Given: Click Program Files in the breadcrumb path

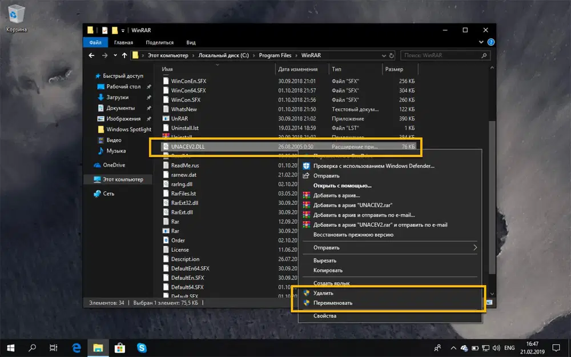Looking at the screenshot, I should point(275,55).
